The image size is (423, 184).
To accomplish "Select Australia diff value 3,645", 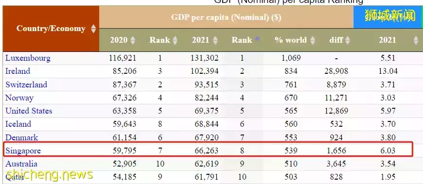I will 336,164.
